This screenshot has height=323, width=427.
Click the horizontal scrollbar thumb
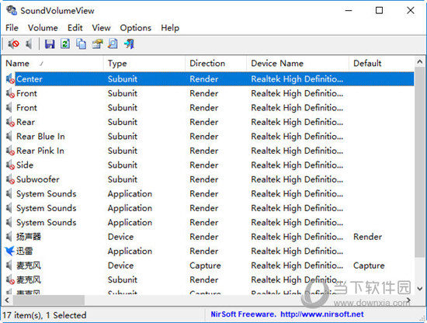48,300
